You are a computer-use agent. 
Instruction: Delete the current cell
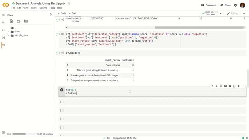tap(238, 86)
